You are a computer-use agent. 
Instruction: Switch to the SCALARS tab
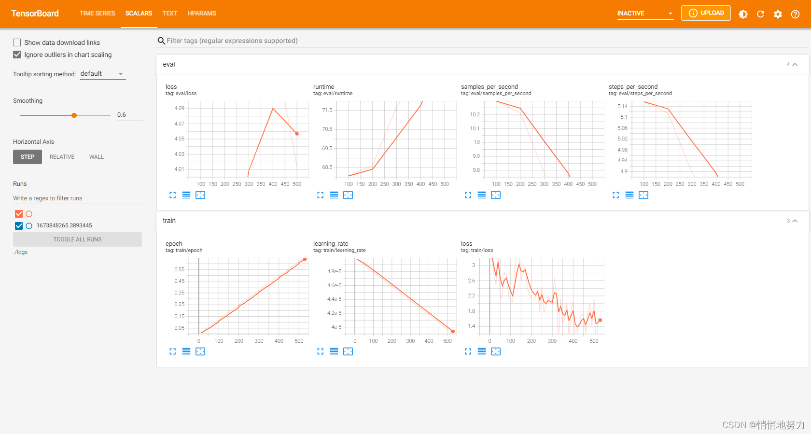click(139, 14)
